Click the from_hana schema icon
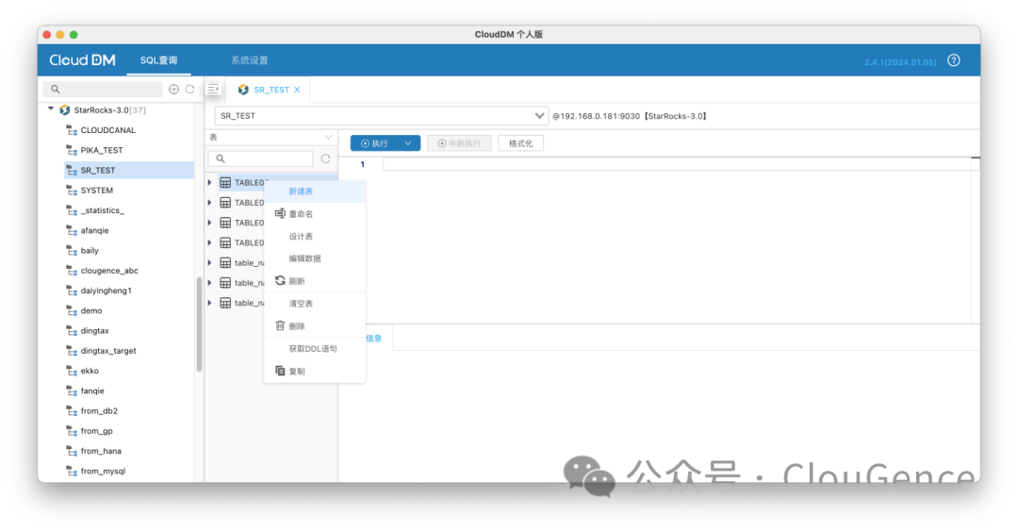Image resolution: width=1018 pixels, height=532 pixels. pos(72,451)
